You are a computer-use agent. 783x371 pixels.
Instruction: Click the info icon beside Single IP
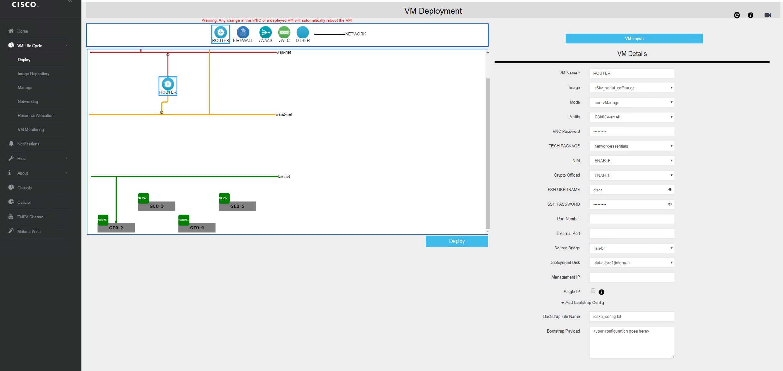601,292
